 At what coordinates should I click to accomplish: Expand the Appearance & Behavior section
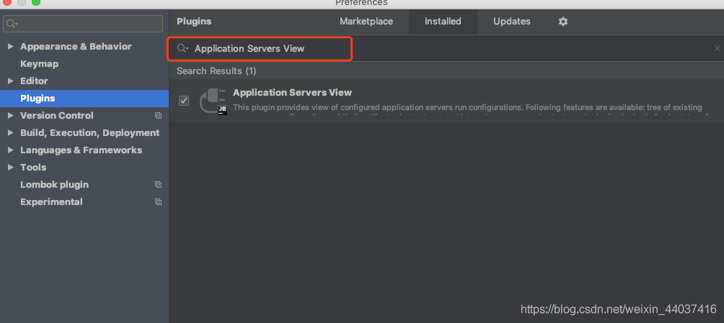pyautogui.click(x=11, y=47)
